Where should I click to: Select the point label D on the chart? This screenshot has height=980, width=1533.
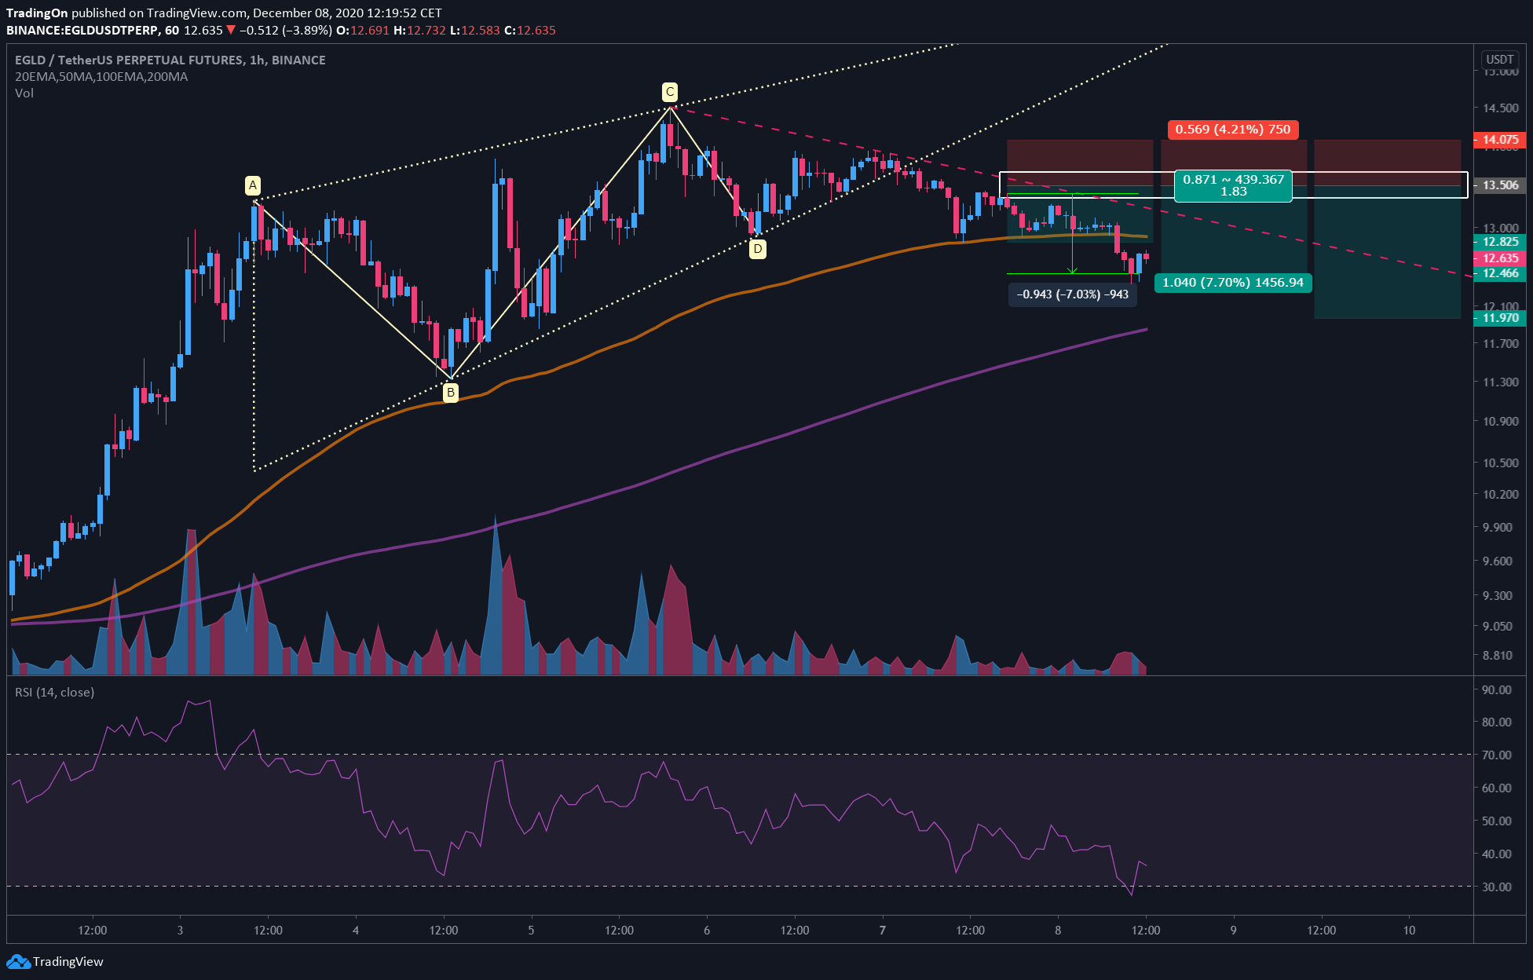(757, 249)
